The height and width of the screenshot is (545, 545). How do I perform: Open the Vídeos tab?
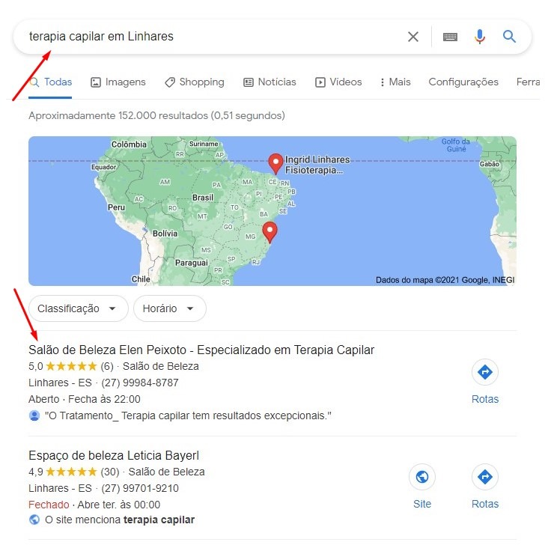[x=338, y=82]
